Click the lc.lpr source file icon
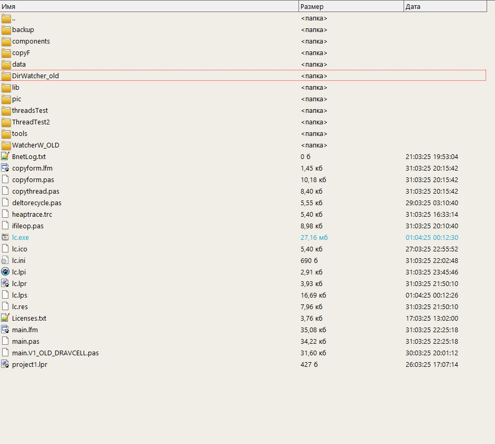The image size is (495, 444). pos(6,283)
